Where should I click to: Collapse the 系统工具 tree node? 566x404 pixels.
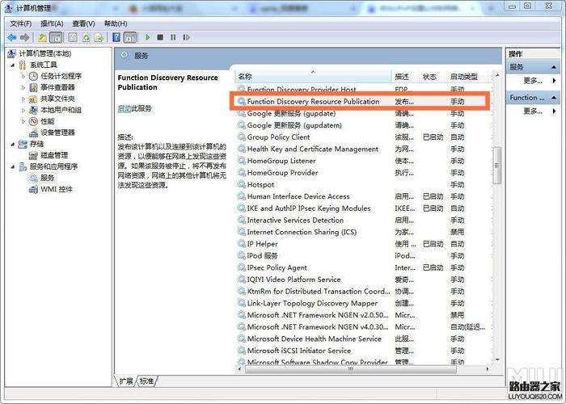pos(12,65)
